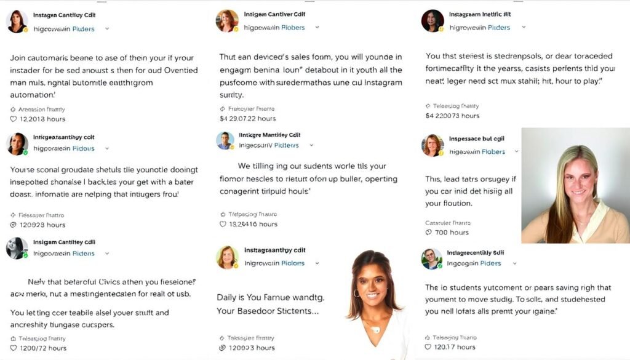630x360 pixels.
Task: Click the heart icon beside "12,2018 hours"
Action: pos(14,119)
